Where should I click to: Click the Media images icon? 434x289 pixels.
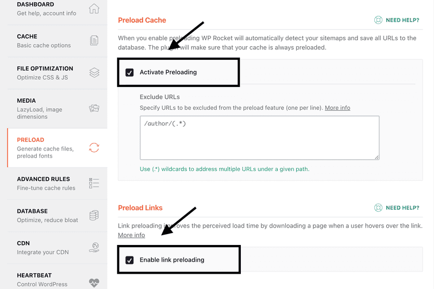coord(94,108)
